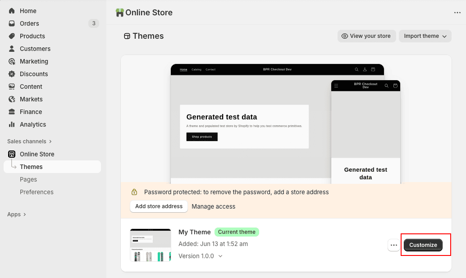Screen dimensions: 466x278
Task: Open the Finance icon in the sidebar
Action: click(x=11, y=112)
